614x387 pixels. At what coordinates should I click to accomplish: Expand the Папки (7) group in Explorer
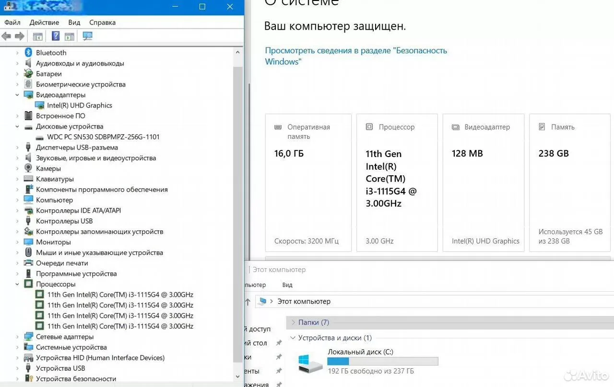[294, 322]
